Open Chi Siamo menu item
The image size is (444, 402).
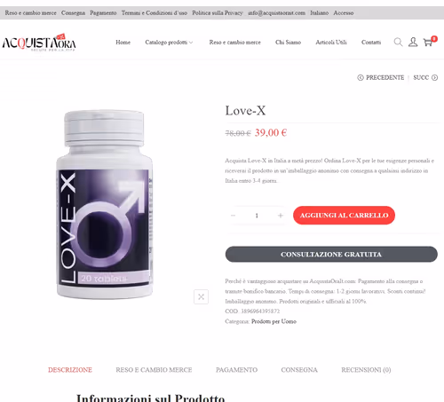(x=288, y=43)
